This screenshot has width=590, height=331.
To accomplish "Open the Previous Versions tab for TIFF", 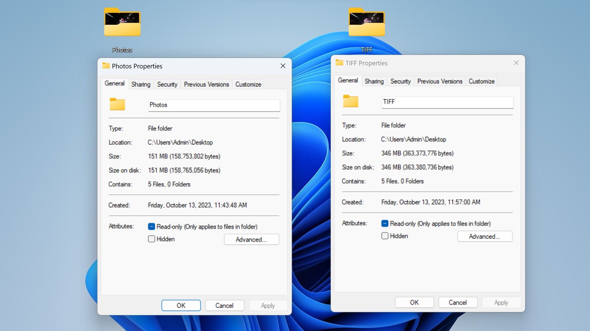I will (x=439, y=81).
